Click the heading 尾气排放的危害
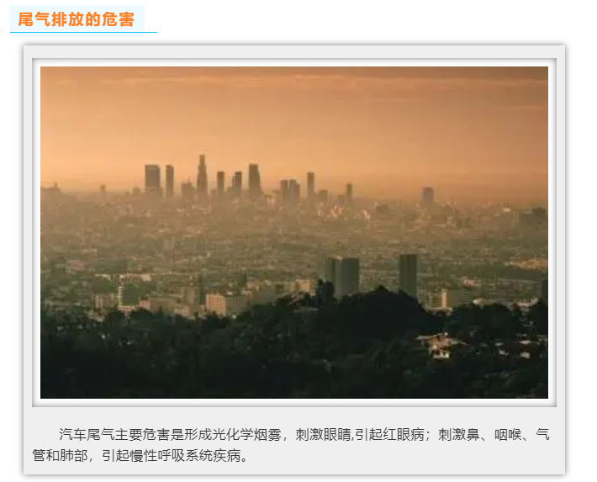The width and height of the screenshot is (597, 482). (x=76, y=19)
